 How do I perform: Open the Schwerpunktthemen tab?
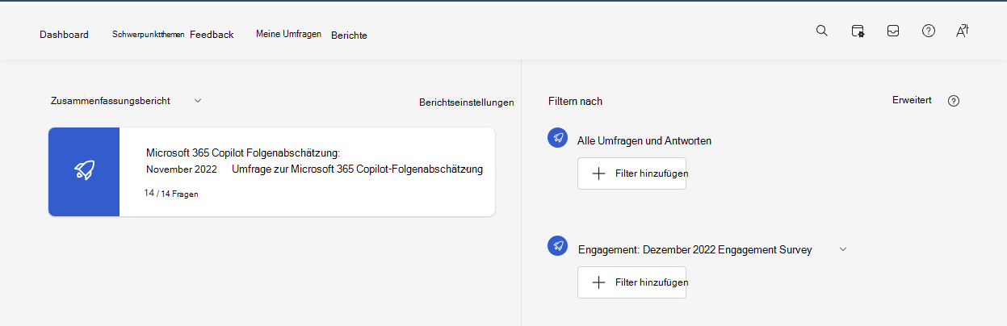pyautogui.click(x=149, y=34)
